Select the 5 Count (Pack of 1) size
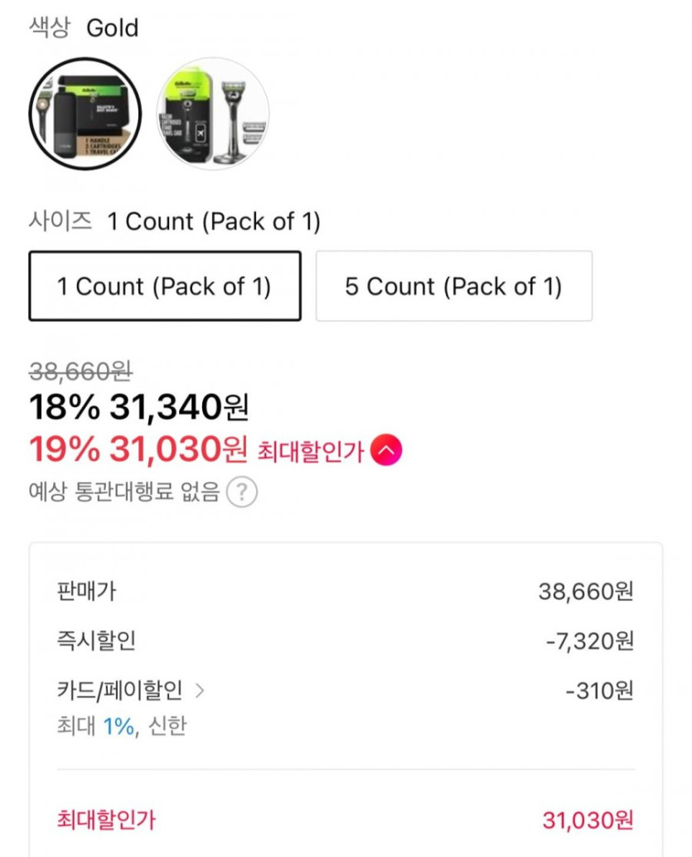This screenshot has width=692, height=857. [x=453, y=286]
